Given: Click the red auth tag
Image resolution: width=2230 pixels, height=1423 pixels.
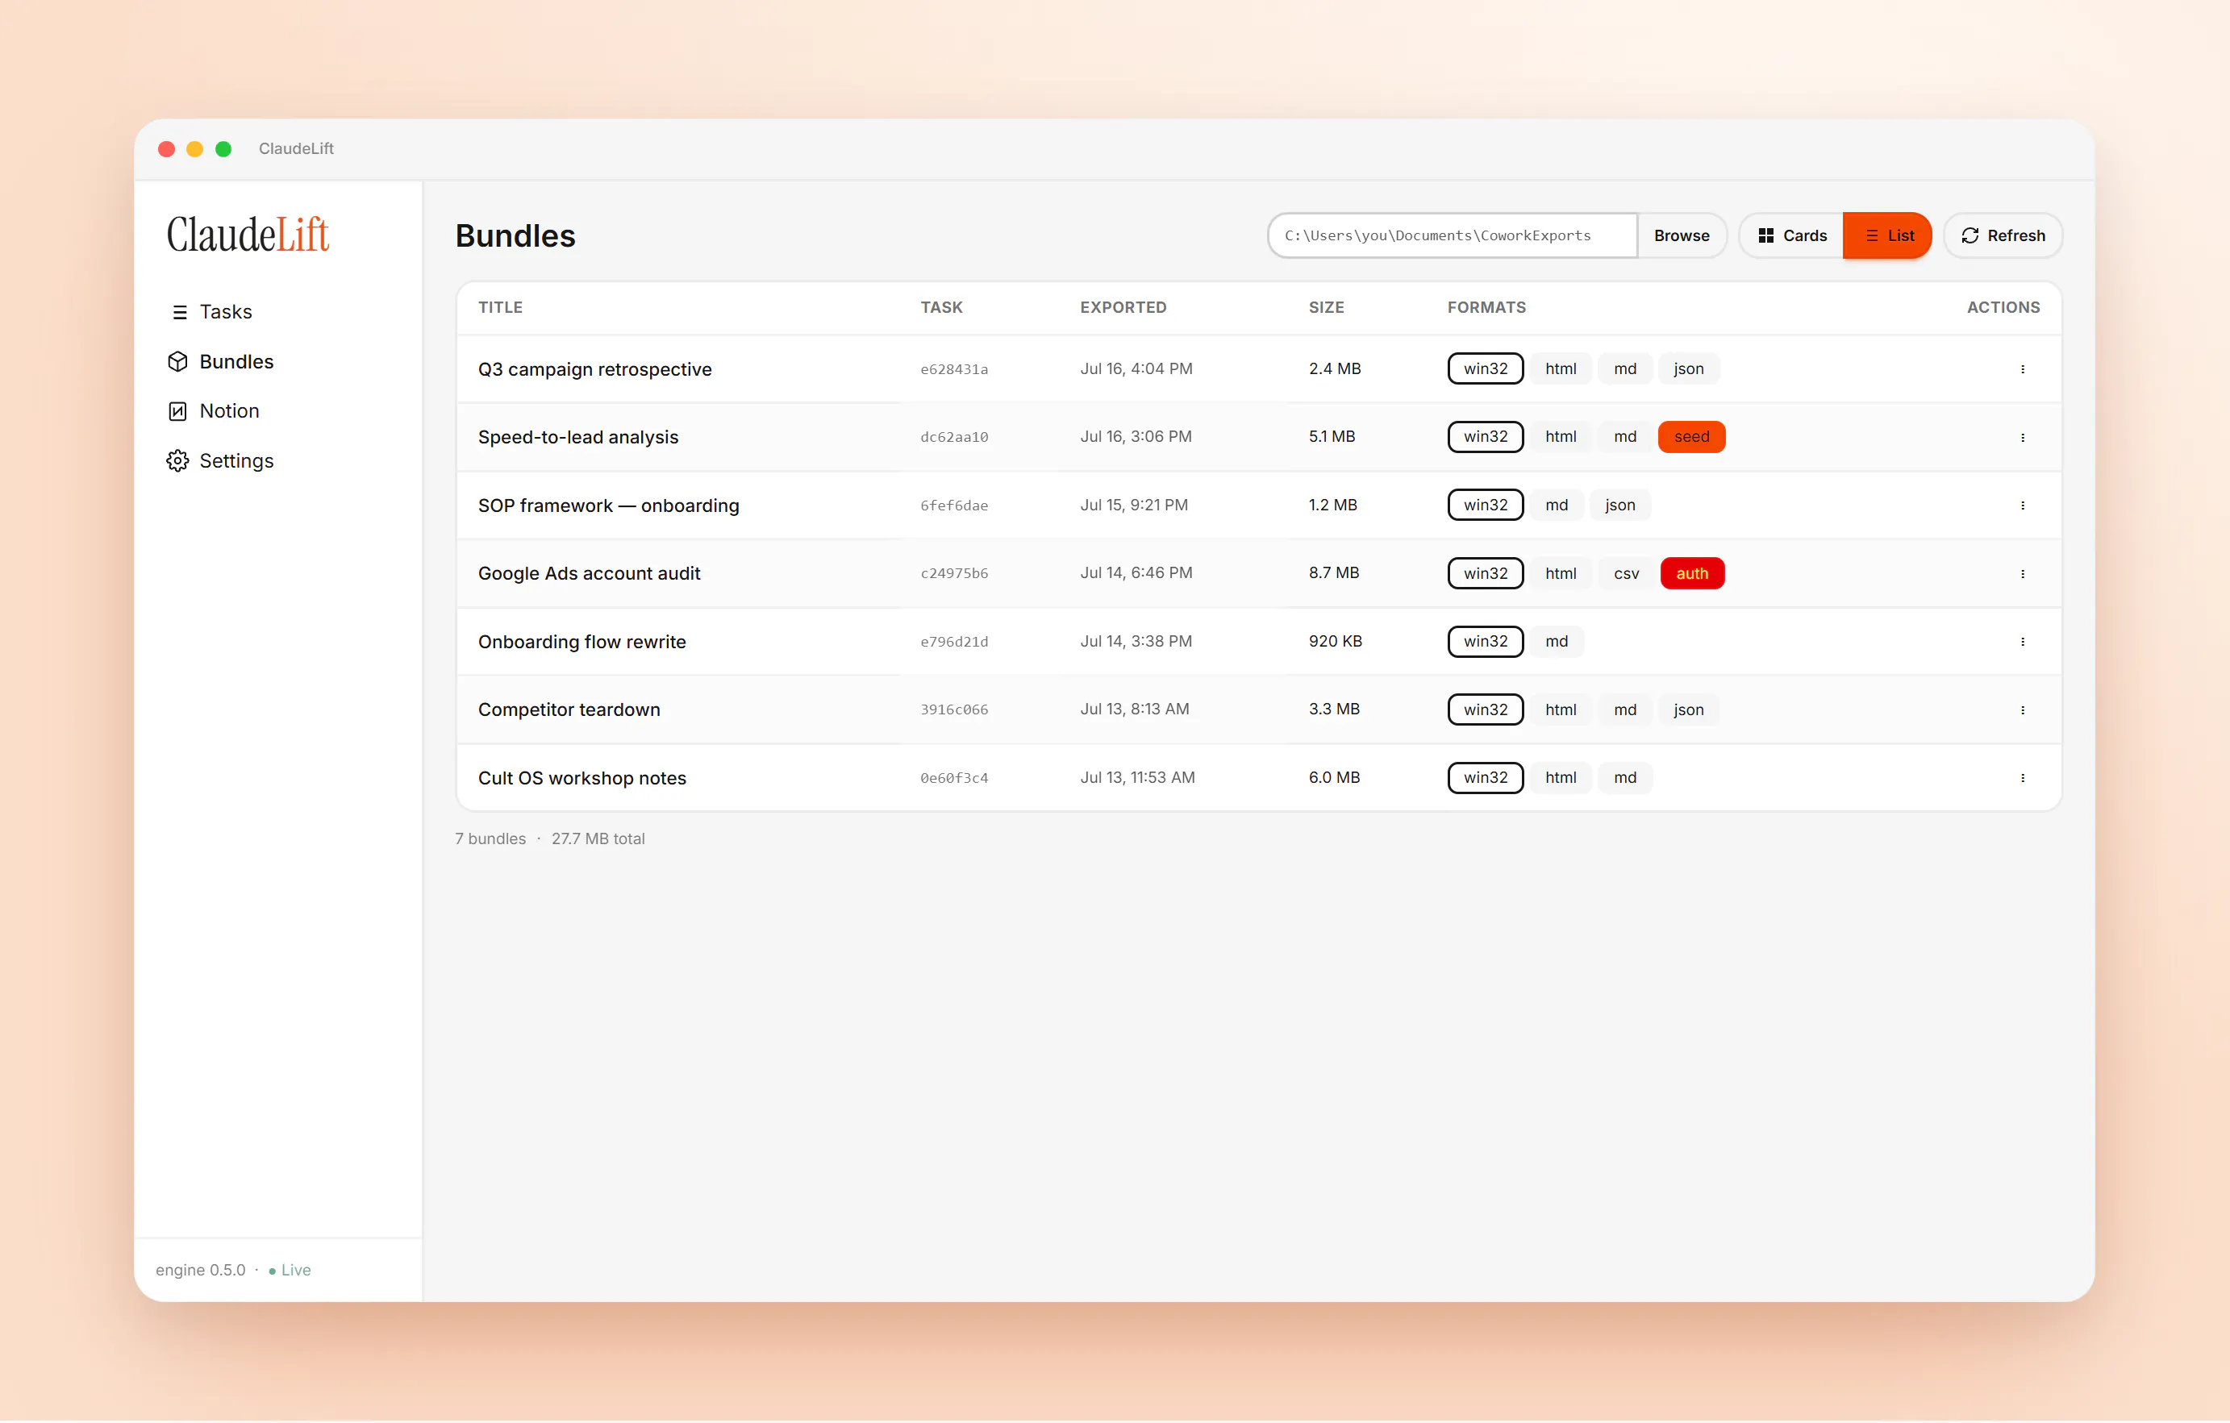Looking at the screenshot, I should 1692,574.
